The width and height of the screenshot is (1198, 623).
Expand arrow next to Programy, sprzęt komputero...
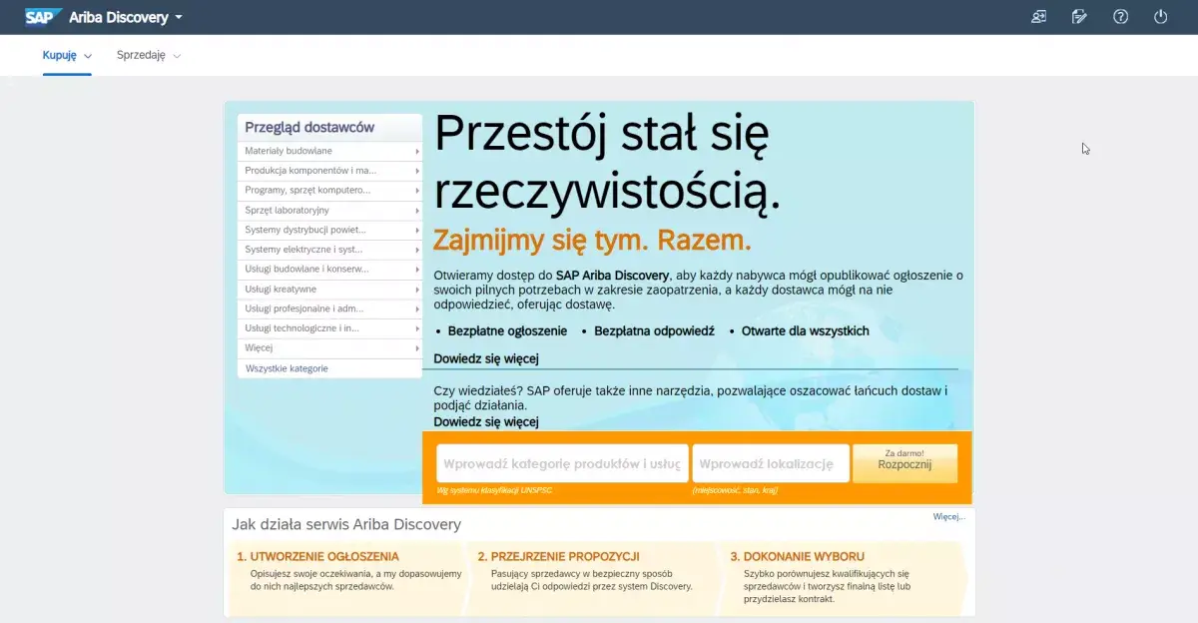416,191
